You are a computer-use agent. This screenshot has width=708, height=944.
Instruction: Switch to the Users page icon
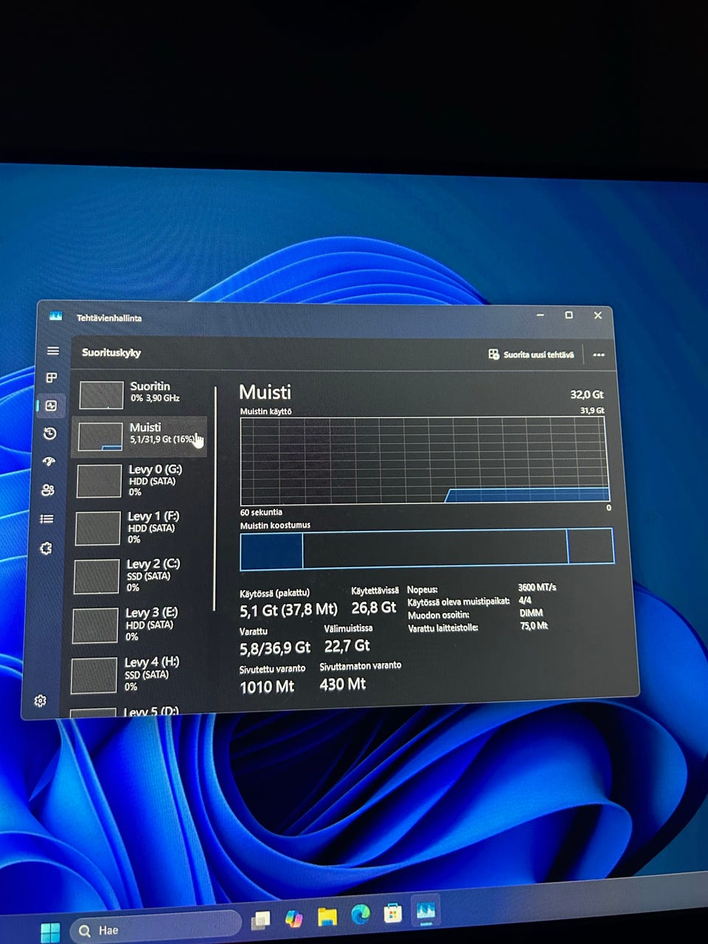[x=48, y=490]
